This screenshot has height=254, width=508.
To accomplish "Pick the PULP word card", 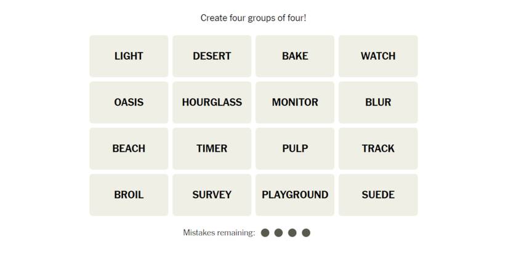I will [295, 148].
